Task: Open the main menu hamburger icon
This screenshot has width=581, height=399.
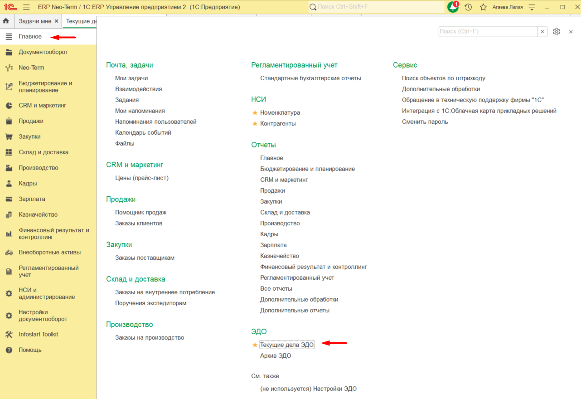Action: 26,7
